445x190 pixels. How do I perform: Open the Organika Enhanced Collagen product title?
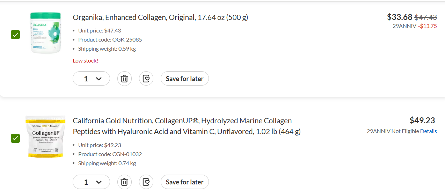pos(160,17)
